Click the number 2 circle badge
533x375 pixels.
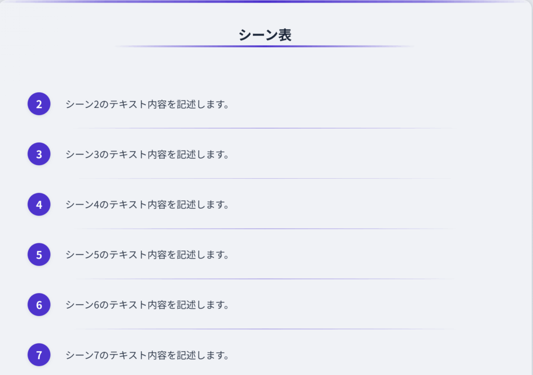coord(39,104)
